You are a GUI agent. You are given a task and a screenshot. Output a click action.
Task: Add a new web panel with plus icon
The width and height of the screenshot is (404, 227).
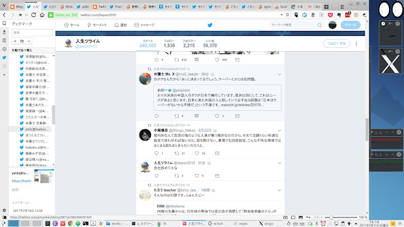(4, 74)
